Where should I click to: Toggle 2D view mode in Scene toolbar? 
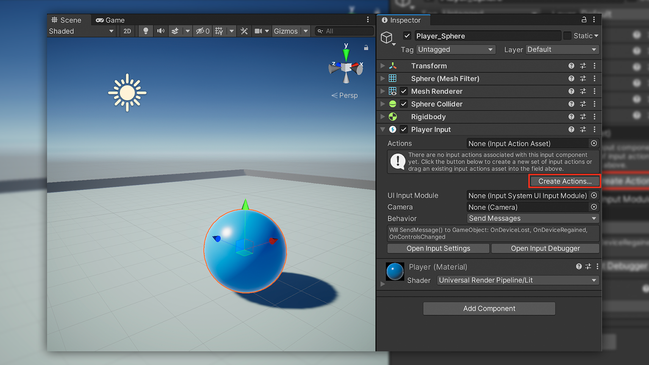[127, 31]
